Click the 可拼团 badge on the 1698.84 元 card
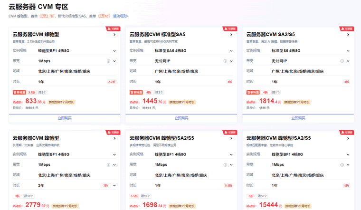361x210 pixels. 230,133
